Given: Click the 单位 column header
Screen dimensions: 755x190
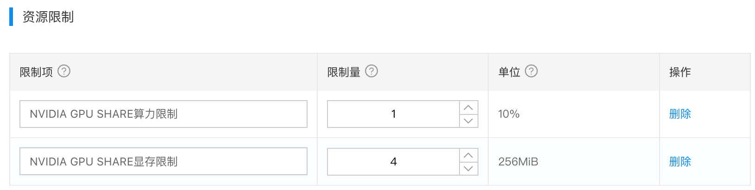Looking at the screenshot, I should point(509,72).
